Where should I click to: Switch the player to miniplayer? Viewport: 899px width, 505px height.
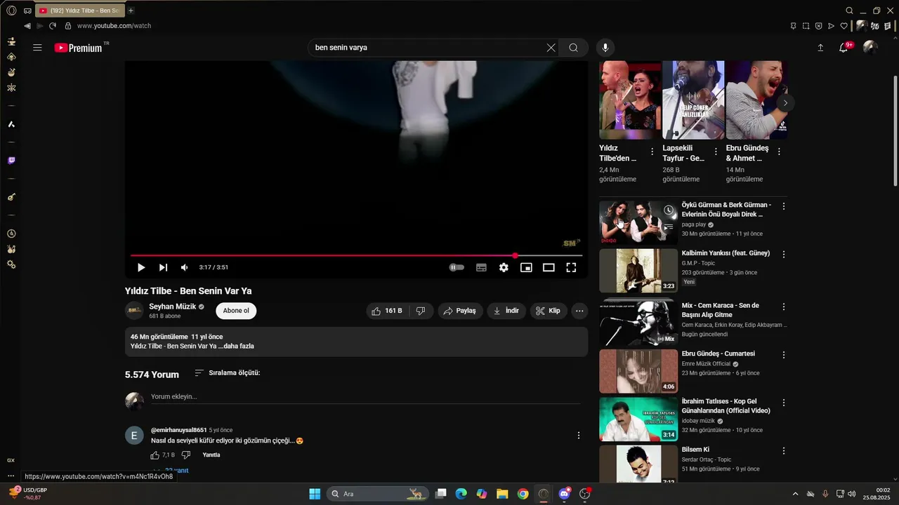(x=526, y=267)
